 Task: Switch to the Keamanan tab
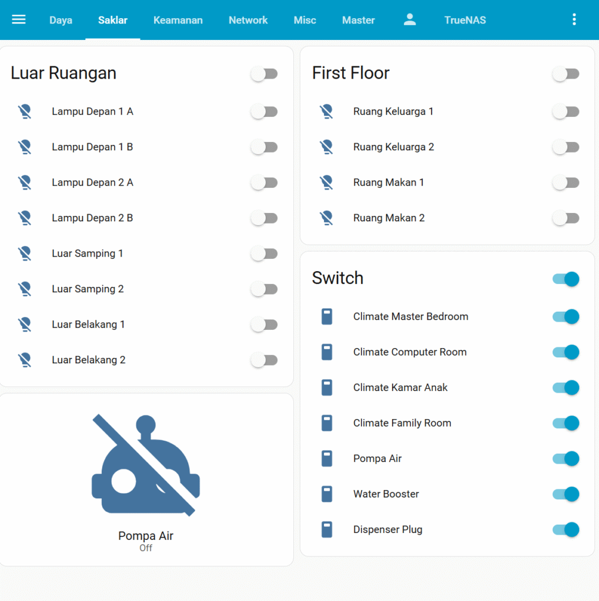[178, 20]
